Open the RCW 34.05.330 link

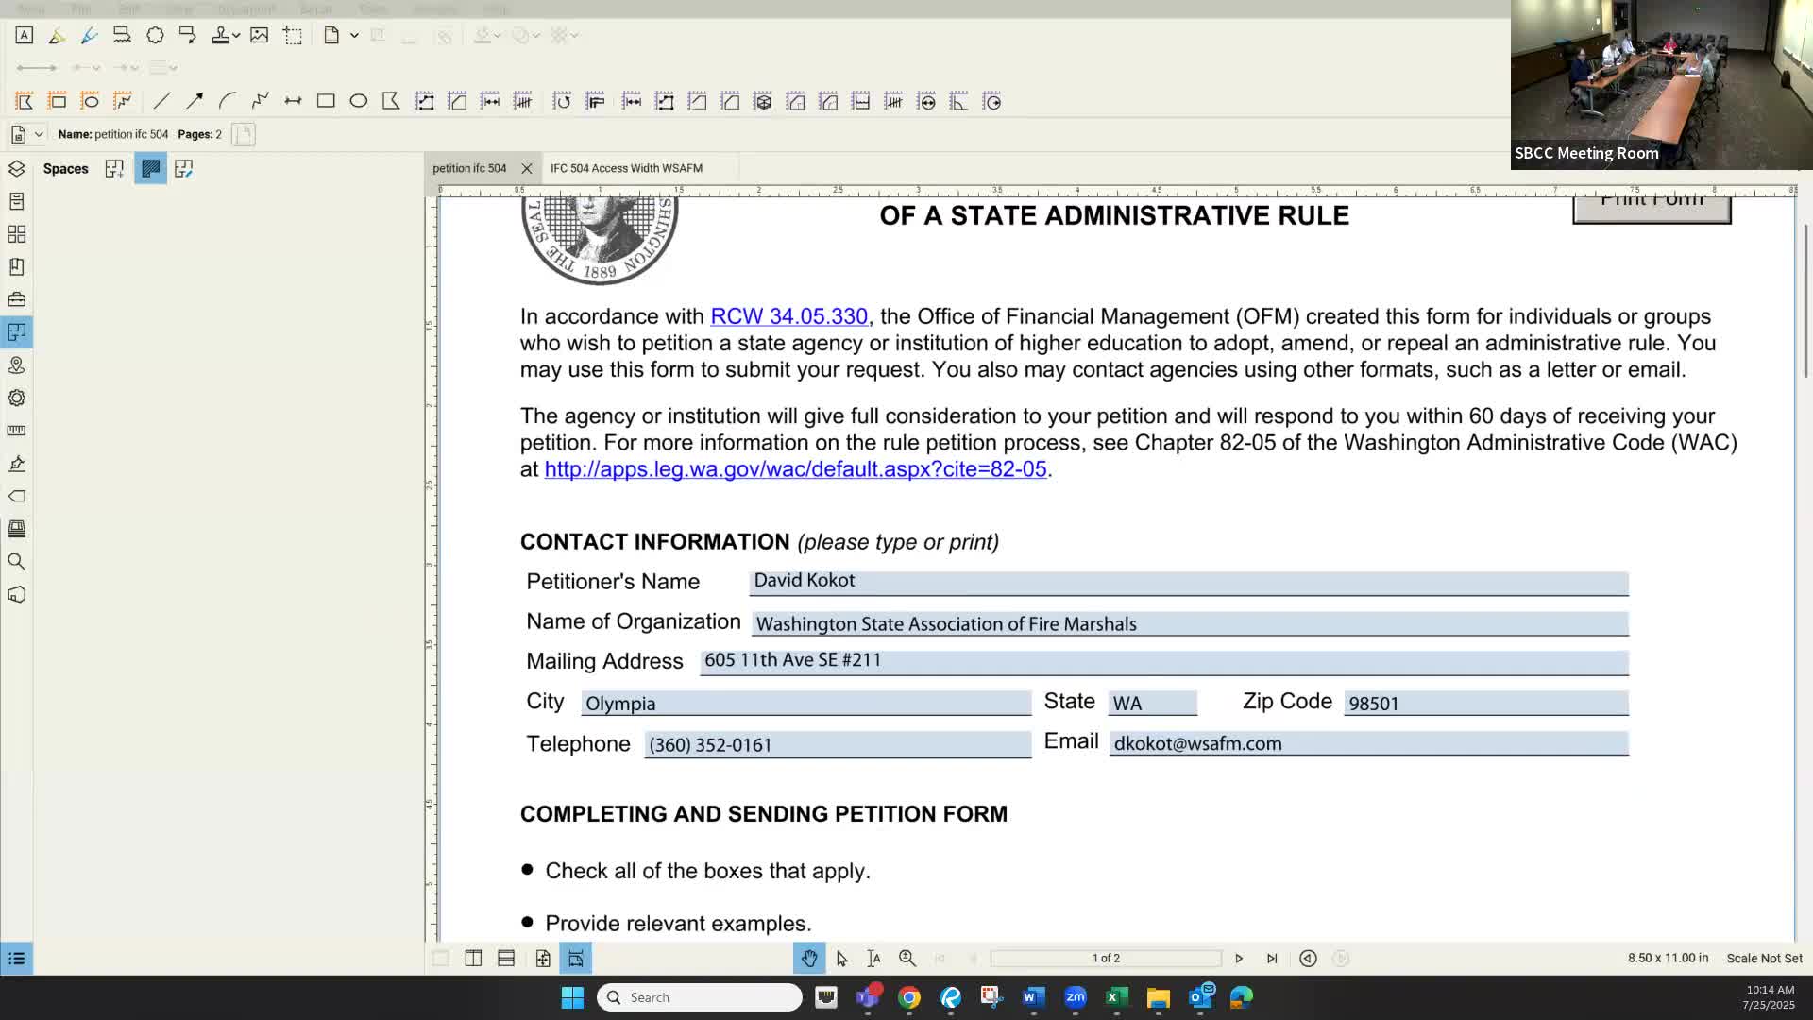pyautogui.click(x=788, y=316)
